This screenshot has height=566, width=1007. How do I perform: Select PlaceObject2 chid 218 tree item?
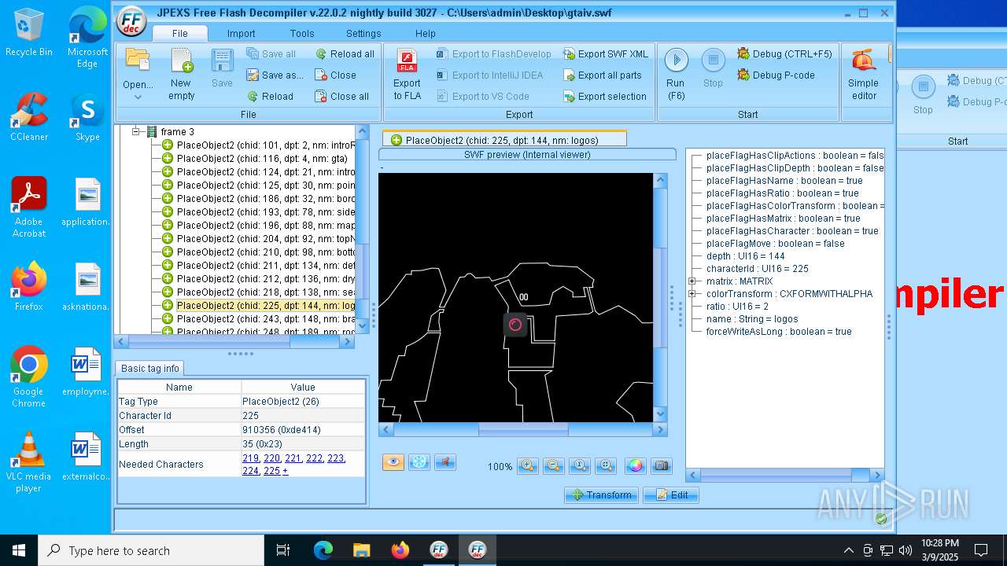click(x=259, y=292)
